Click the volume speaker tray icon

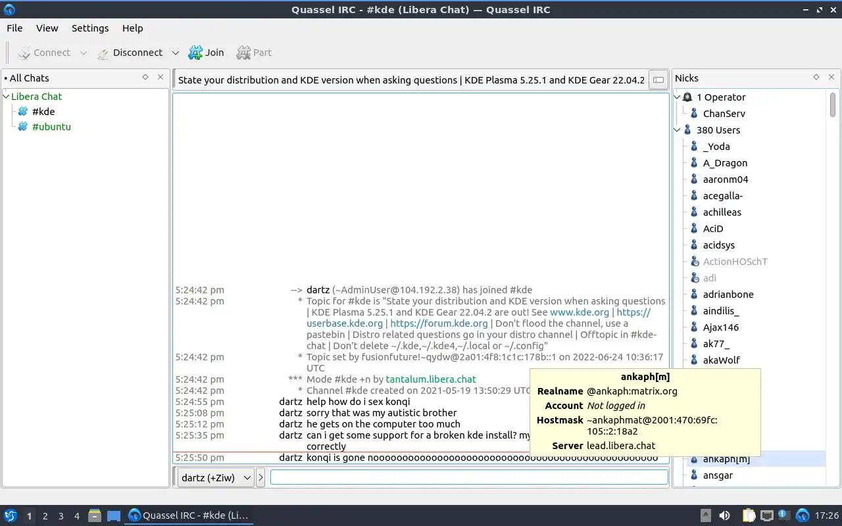point(724,516)
